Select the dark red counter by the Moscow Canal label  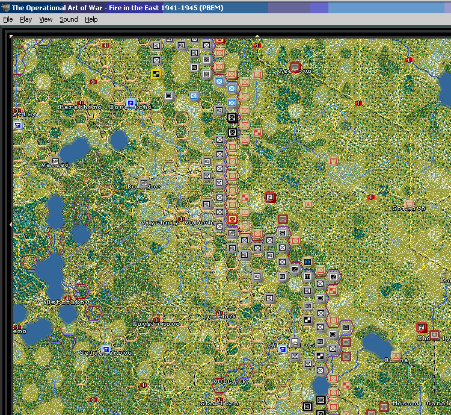coord(384,407)
